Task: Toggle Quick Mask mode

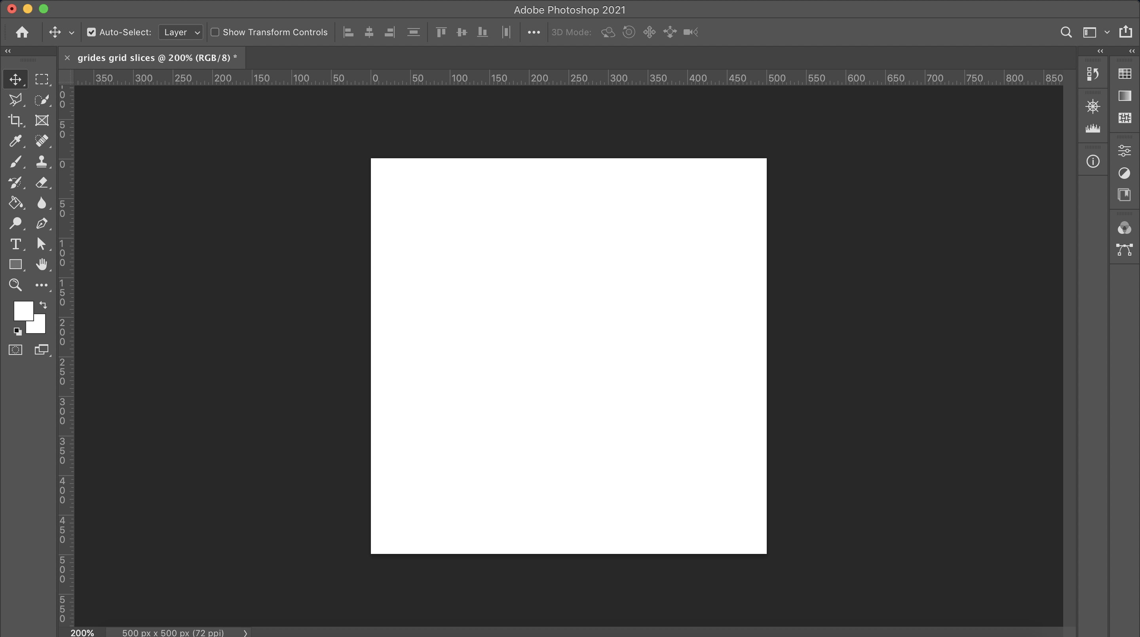Action: click(x=15, y=350)
